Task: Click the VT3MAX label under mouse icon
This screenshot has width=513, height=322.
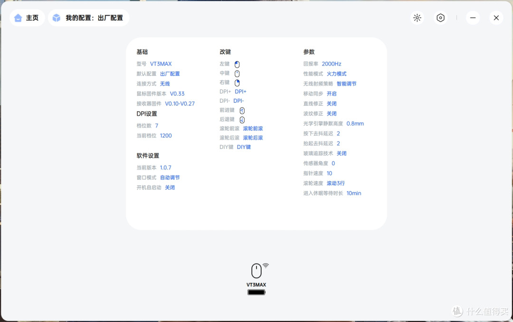Action: [256, 284]
